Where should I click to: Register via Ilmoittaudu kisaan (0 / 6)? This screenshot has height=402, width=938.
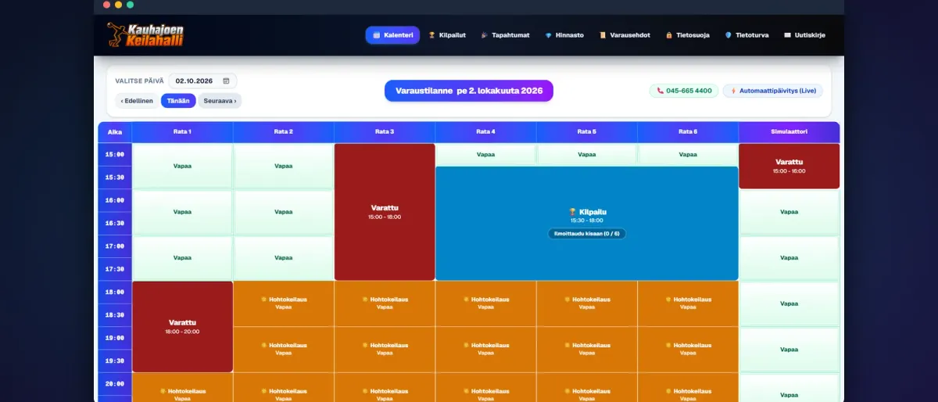[x=587, y=234]
